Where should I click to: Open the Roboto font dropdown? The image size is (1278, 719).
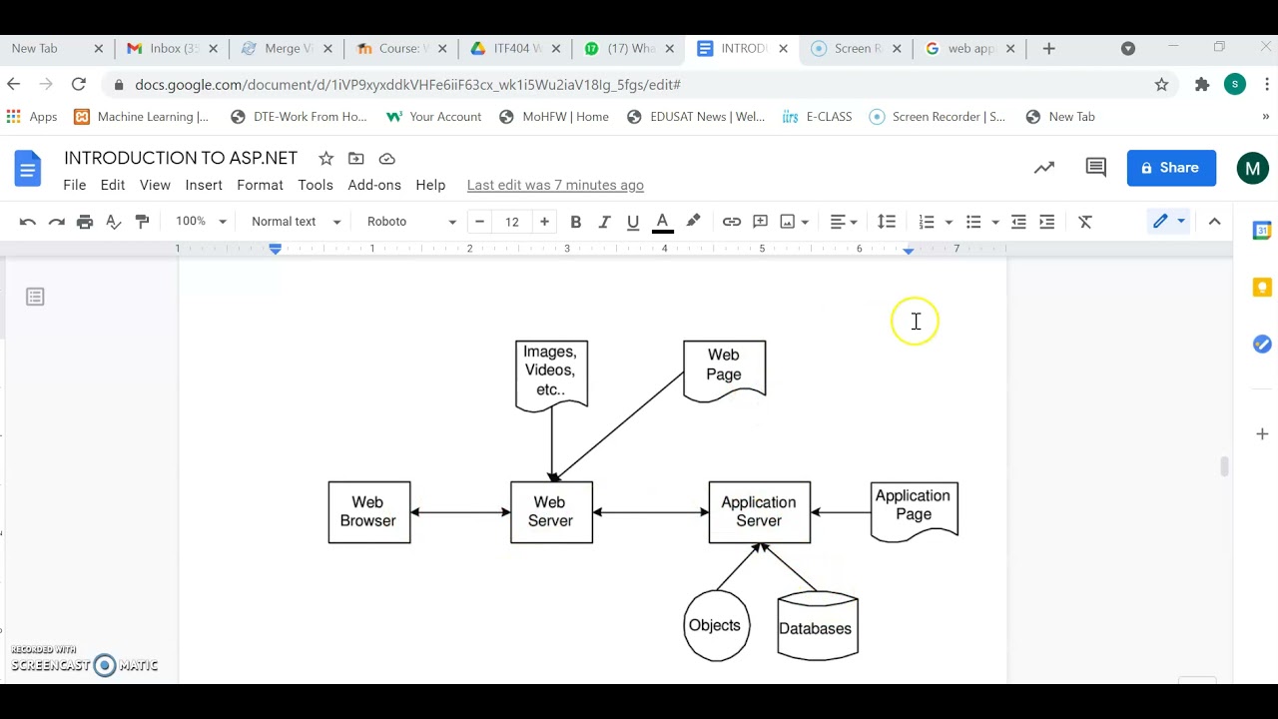(411, 222)
